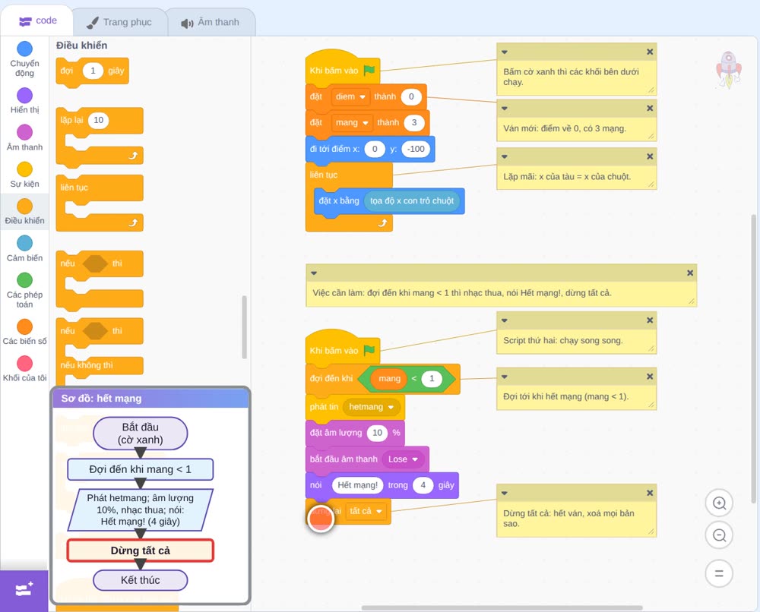Open Các phép toán operators category
Viewport: 760px width, 612px height.
pos(24,290)
